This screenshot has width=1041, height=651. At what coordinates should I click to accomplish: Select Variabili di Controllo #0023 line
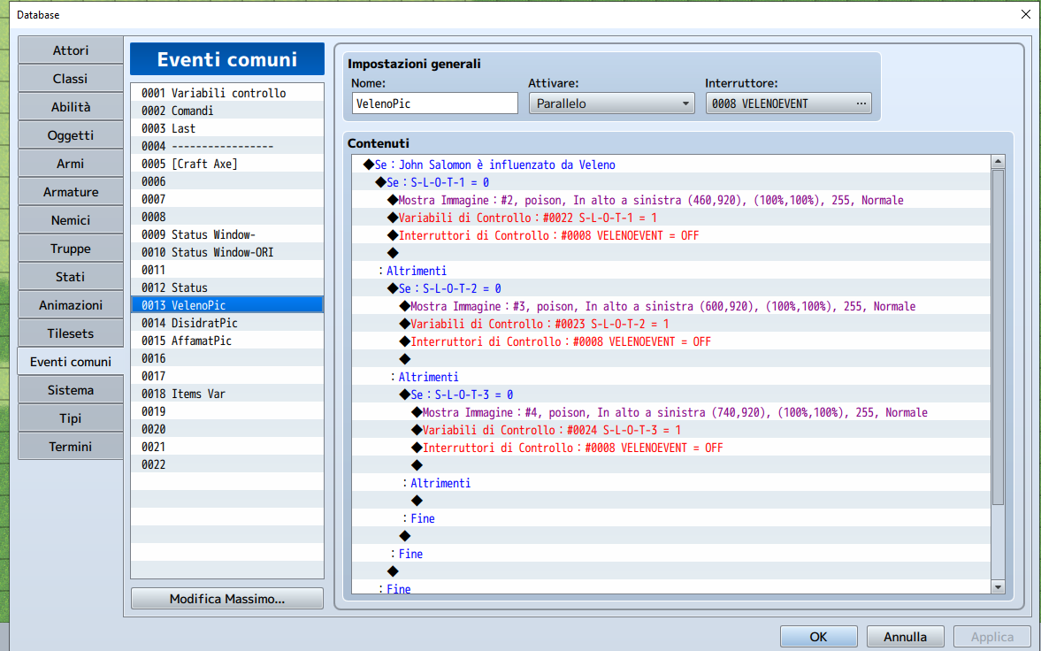point(672,324)
